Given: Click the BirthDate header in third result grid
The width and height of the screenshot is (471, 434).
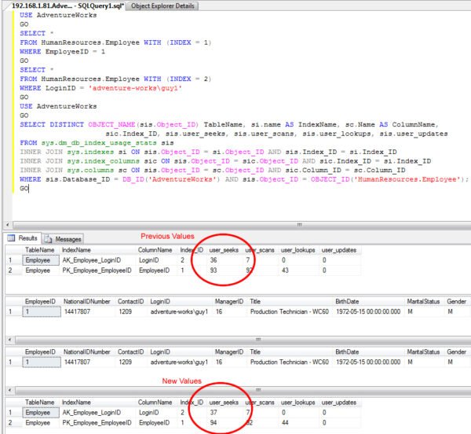Looking at the screenshot, I should pyautogui.click(x=347, y=352).
